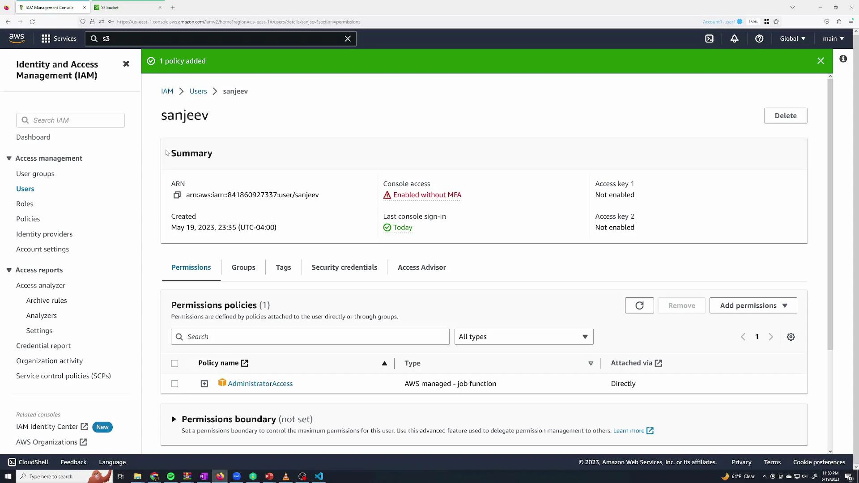
Task: Launch Firefox from the taskbar
Action: point(220,476)
